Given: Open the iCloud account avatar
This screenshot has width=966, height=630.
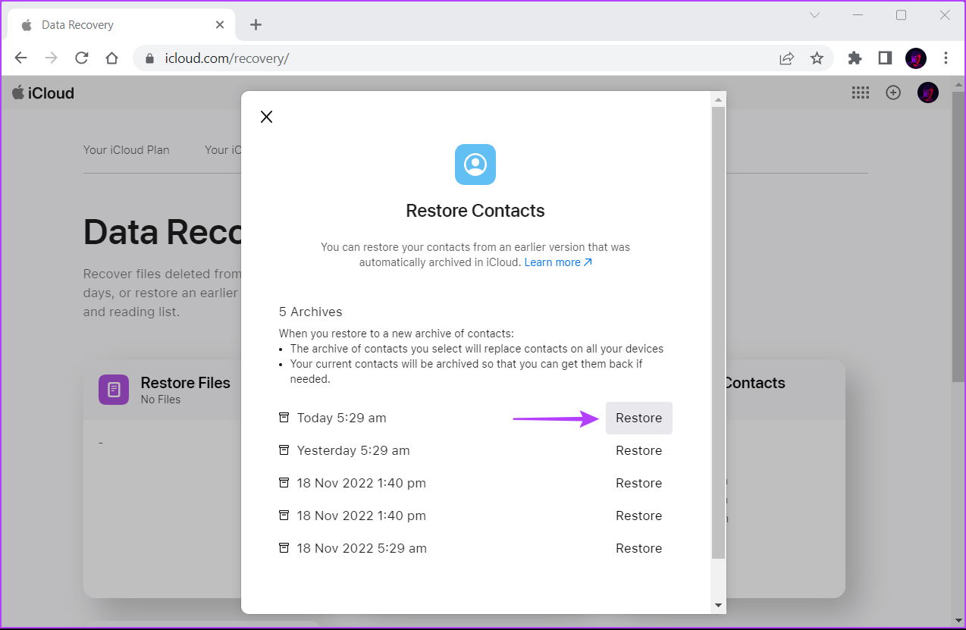Looking at the screenshot, I should click(928, 92).
